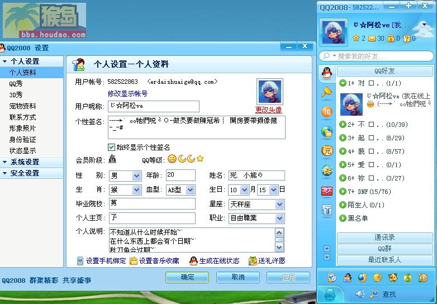Image resolution: width=437 pixels, height=304 pixels.
Task: Open the 职业 occupation dropdown
Action: pos(279,218)
